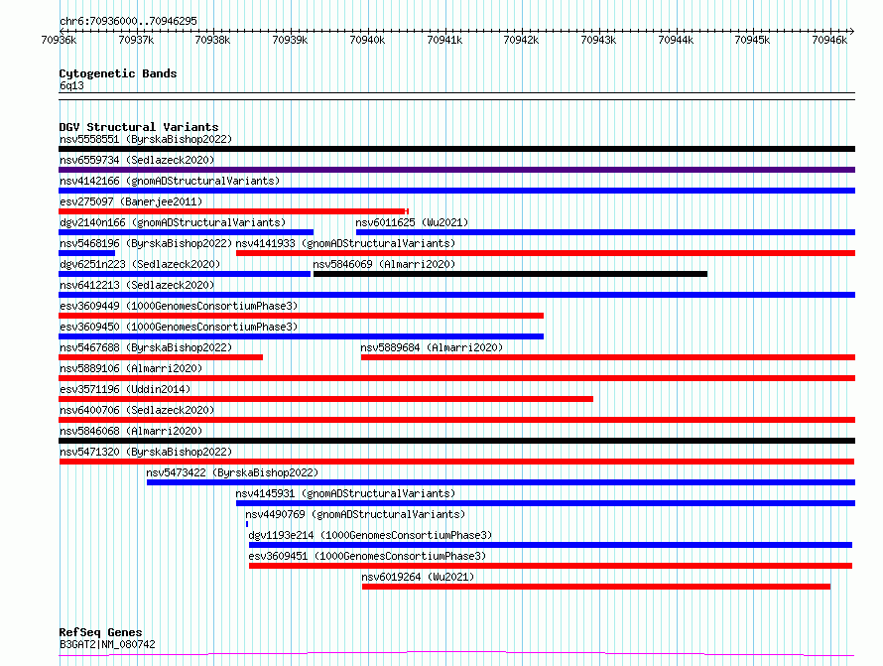The image size is (883, 666).
Task: Click the black nsv5846068 variant bar
Action: point(456,441)
